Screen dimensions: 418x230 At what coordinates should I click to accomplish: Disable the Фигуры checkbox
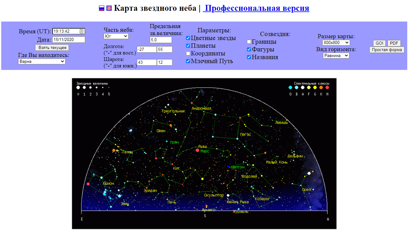click(249, 49)
